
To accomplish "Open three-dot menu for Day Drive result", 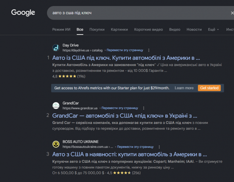I will pyautogui.click(x=149, y=50).
